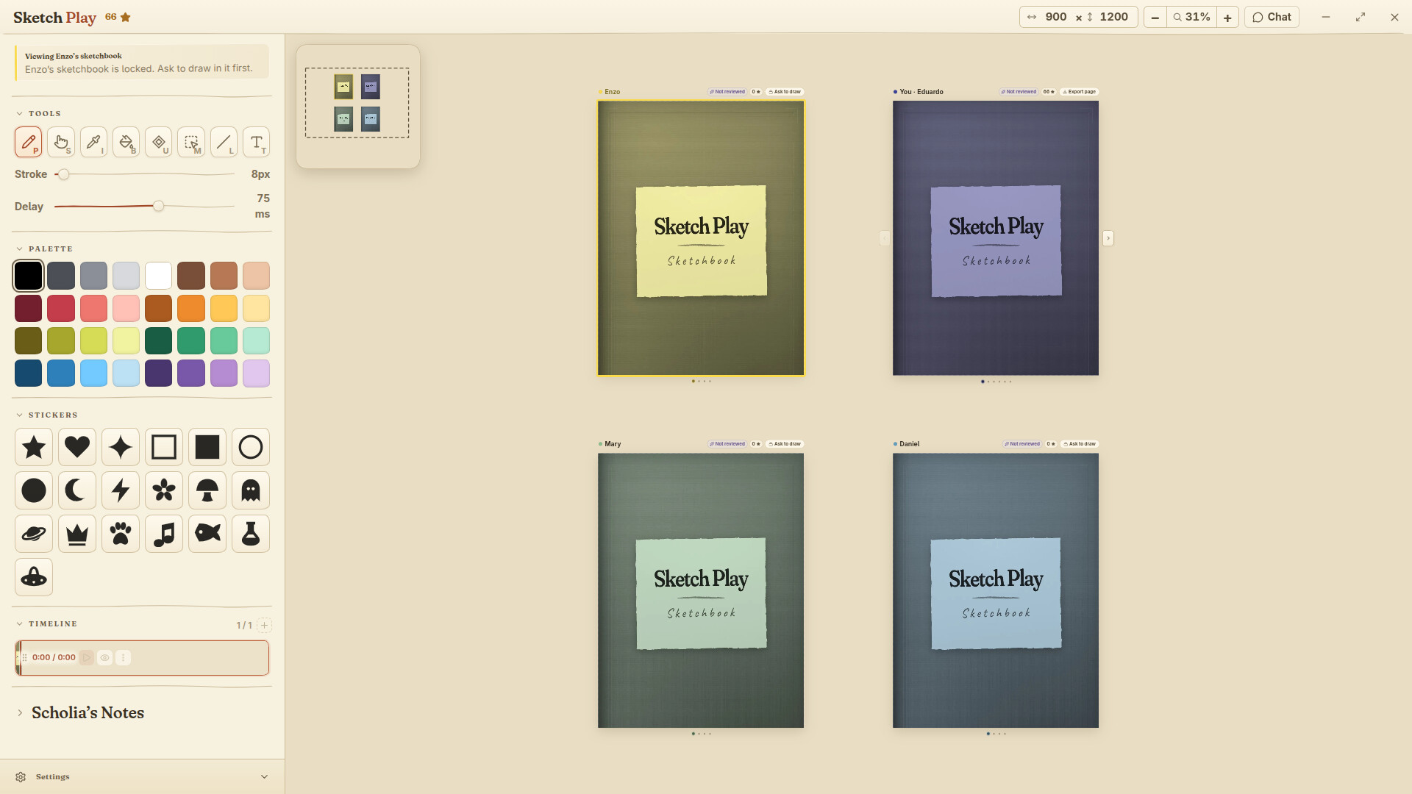Zoom in with the plus button
Image resolution: width=1412 pixels, height=794 pixels.
1227,17
